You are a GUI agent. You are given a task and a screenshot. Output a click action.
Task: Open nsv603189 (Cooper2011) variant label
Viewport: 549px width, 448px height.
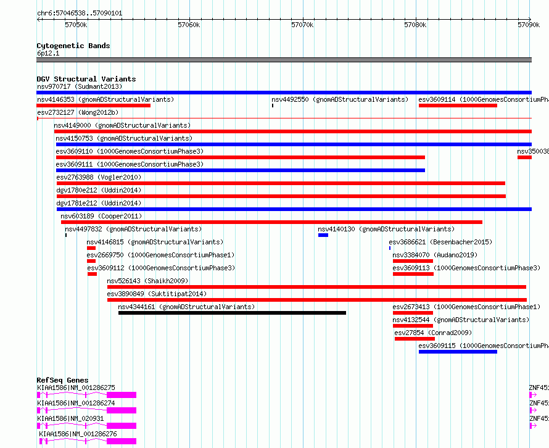pos(101,216)
